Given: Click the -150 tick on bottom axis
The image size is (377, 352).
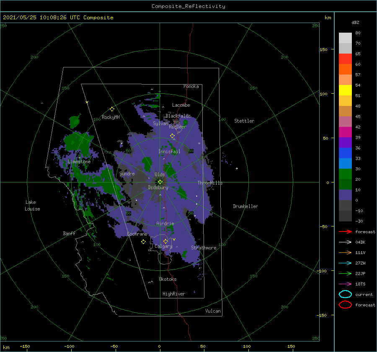Looking at the screenshot, I should tap(25, 346).
